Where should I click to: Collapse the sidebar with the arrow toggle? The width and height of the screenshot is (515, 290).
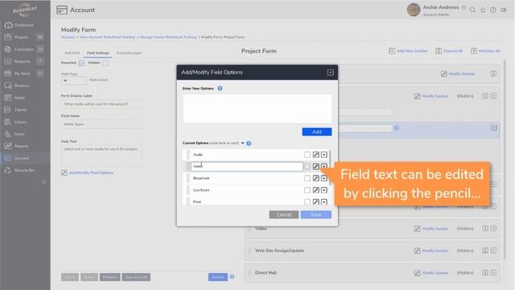43,182
